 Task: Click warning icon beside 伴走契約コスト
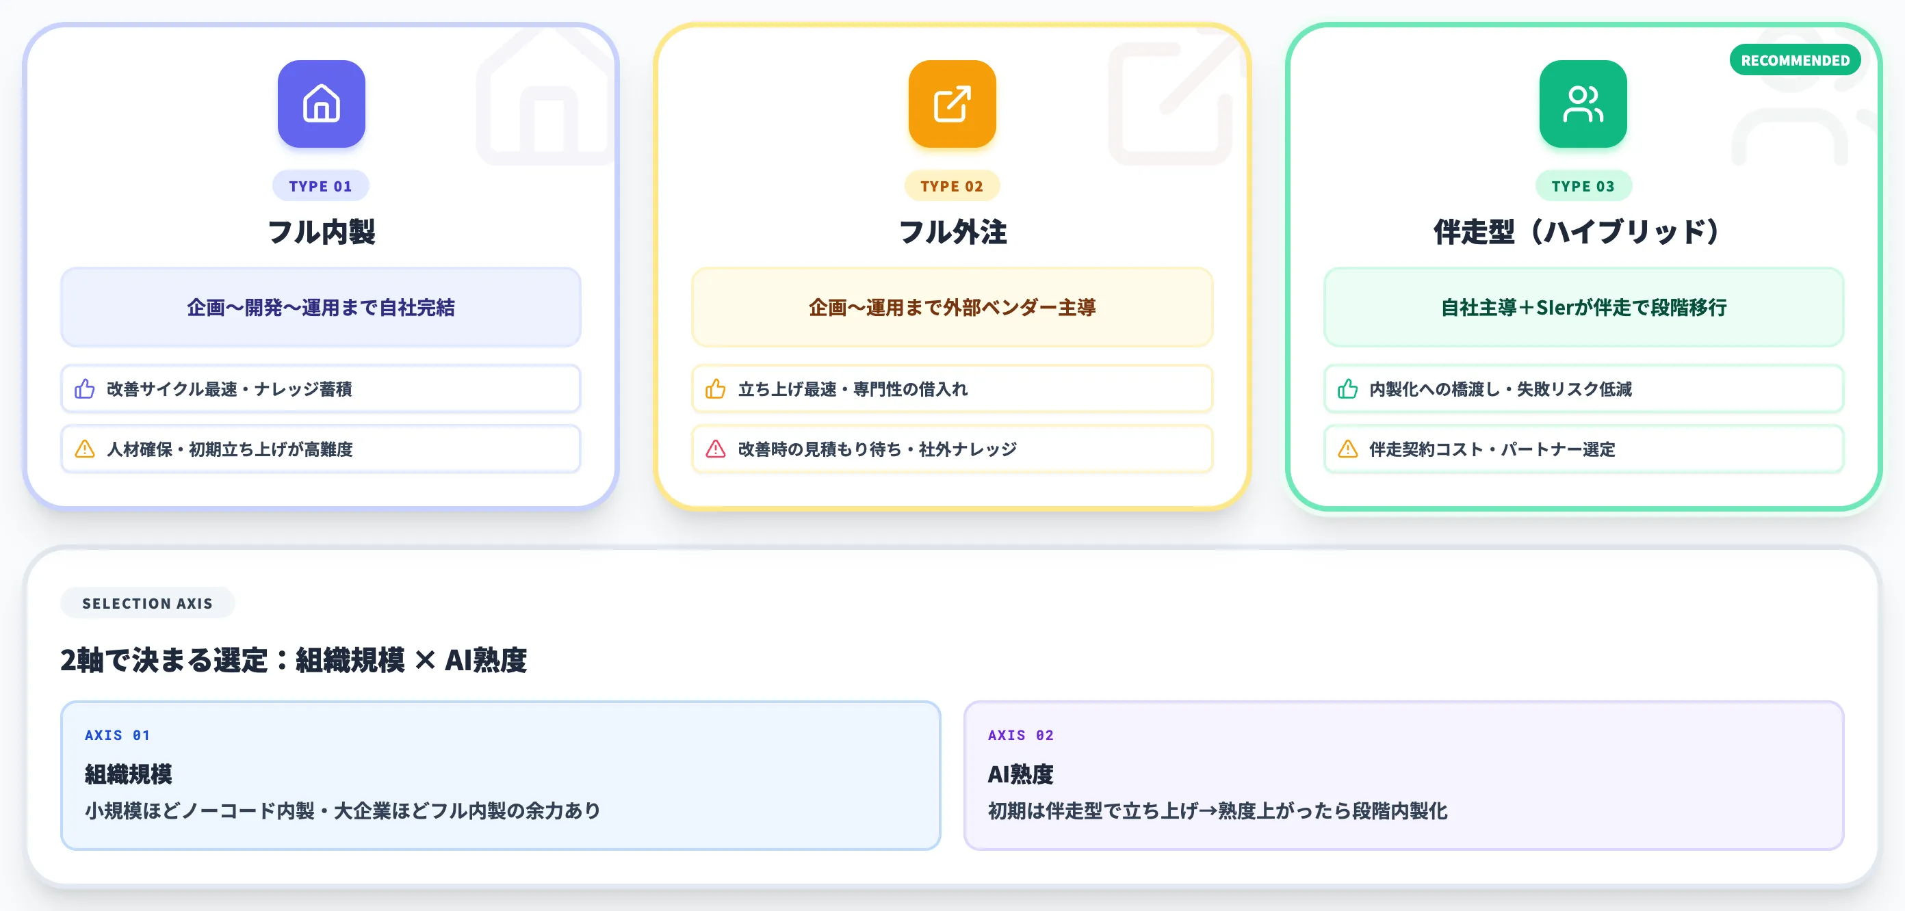point(1347,449)
